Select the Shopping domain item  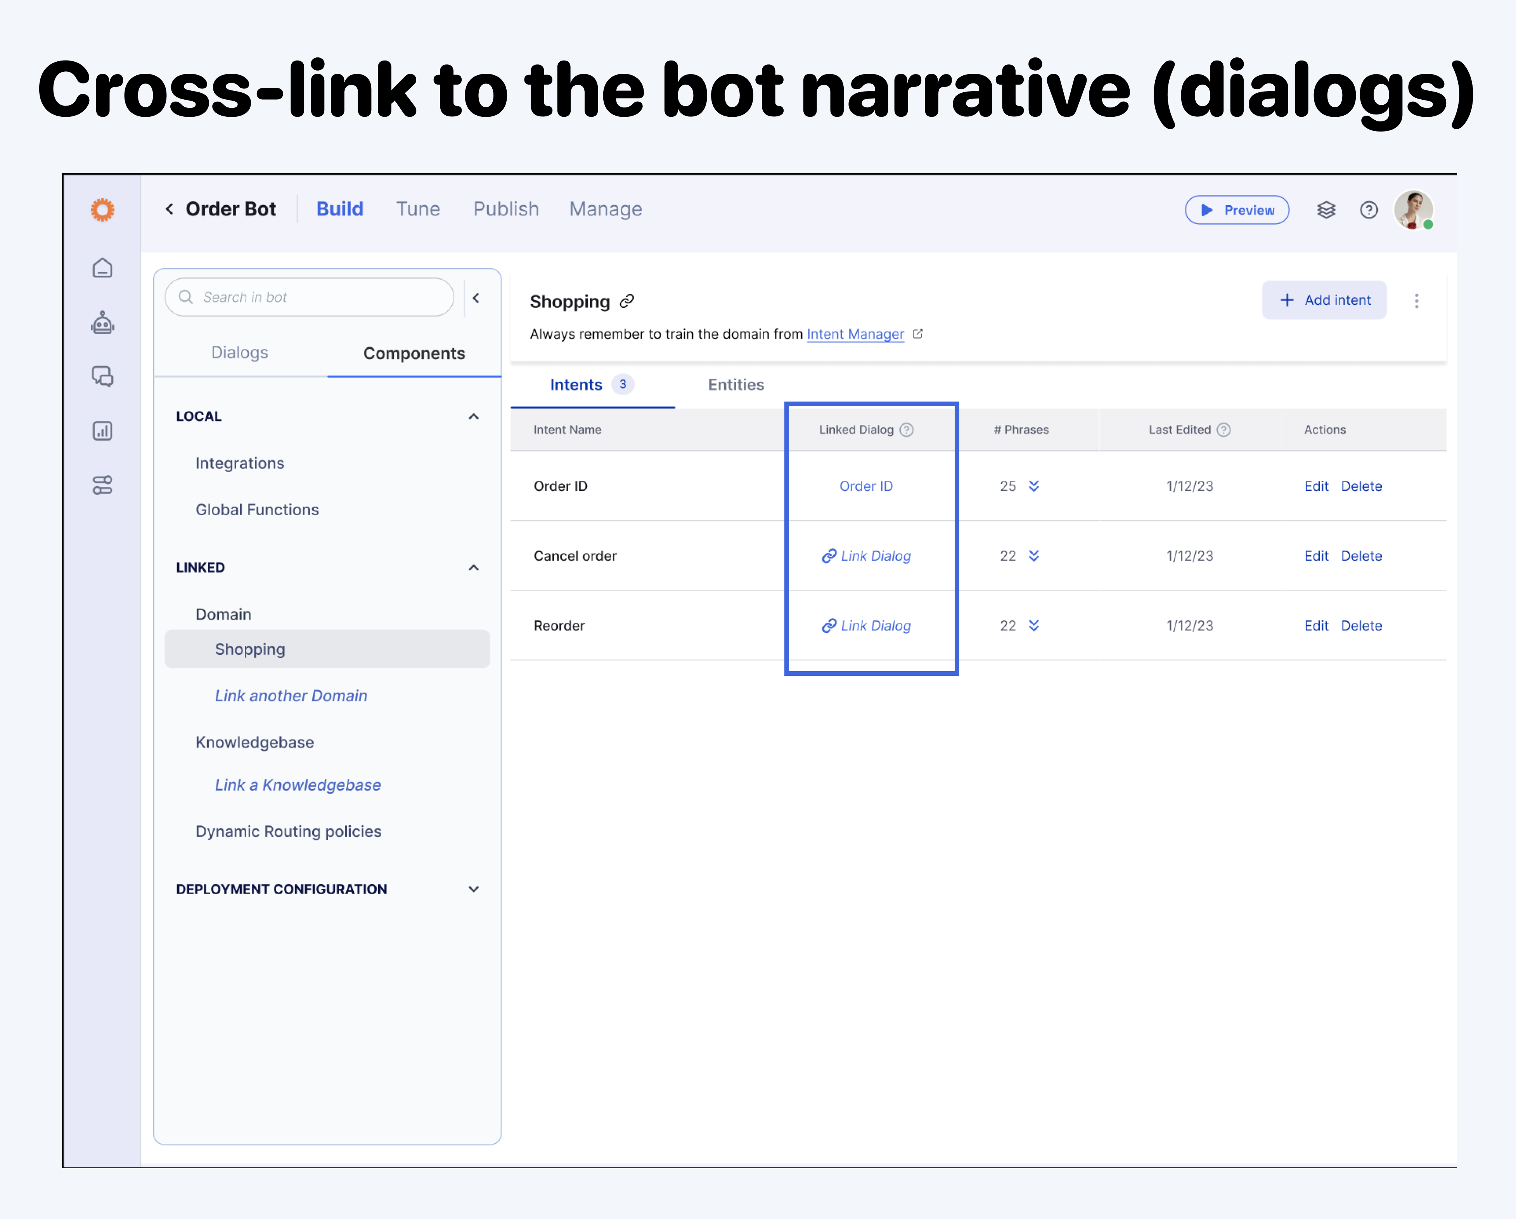tap(327, 649)
